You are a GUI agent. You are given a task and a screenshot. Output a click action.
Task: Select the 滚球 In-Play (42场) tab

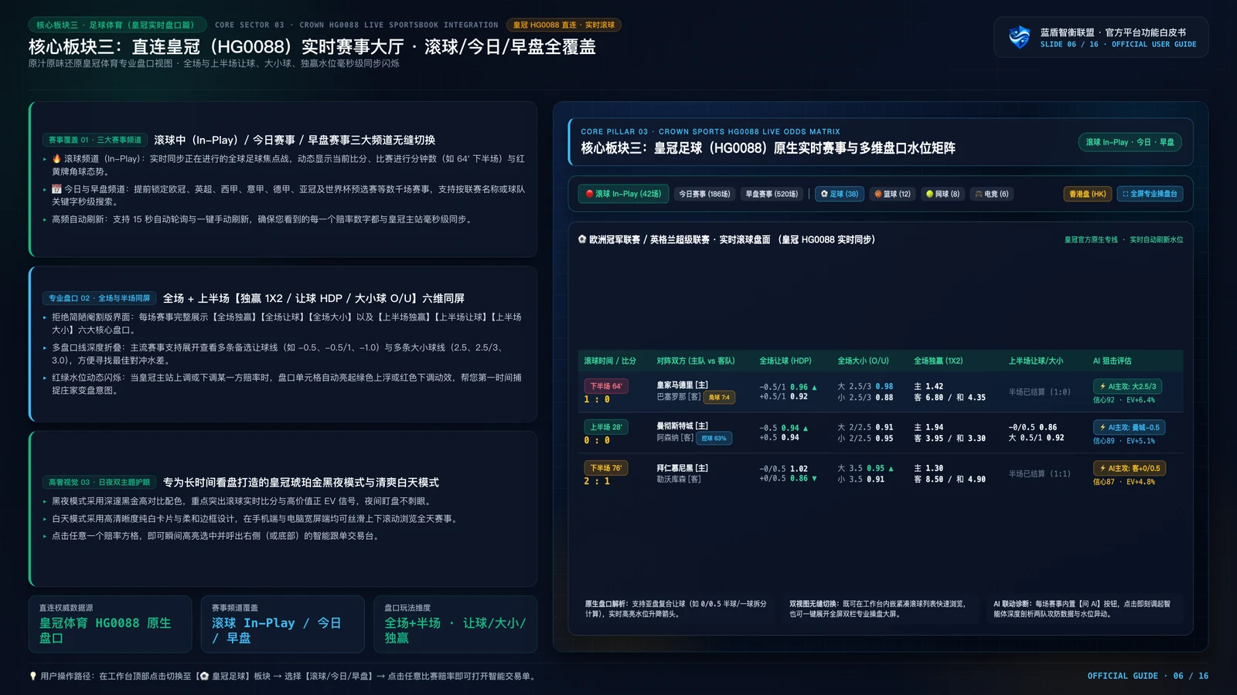point(624,194)
